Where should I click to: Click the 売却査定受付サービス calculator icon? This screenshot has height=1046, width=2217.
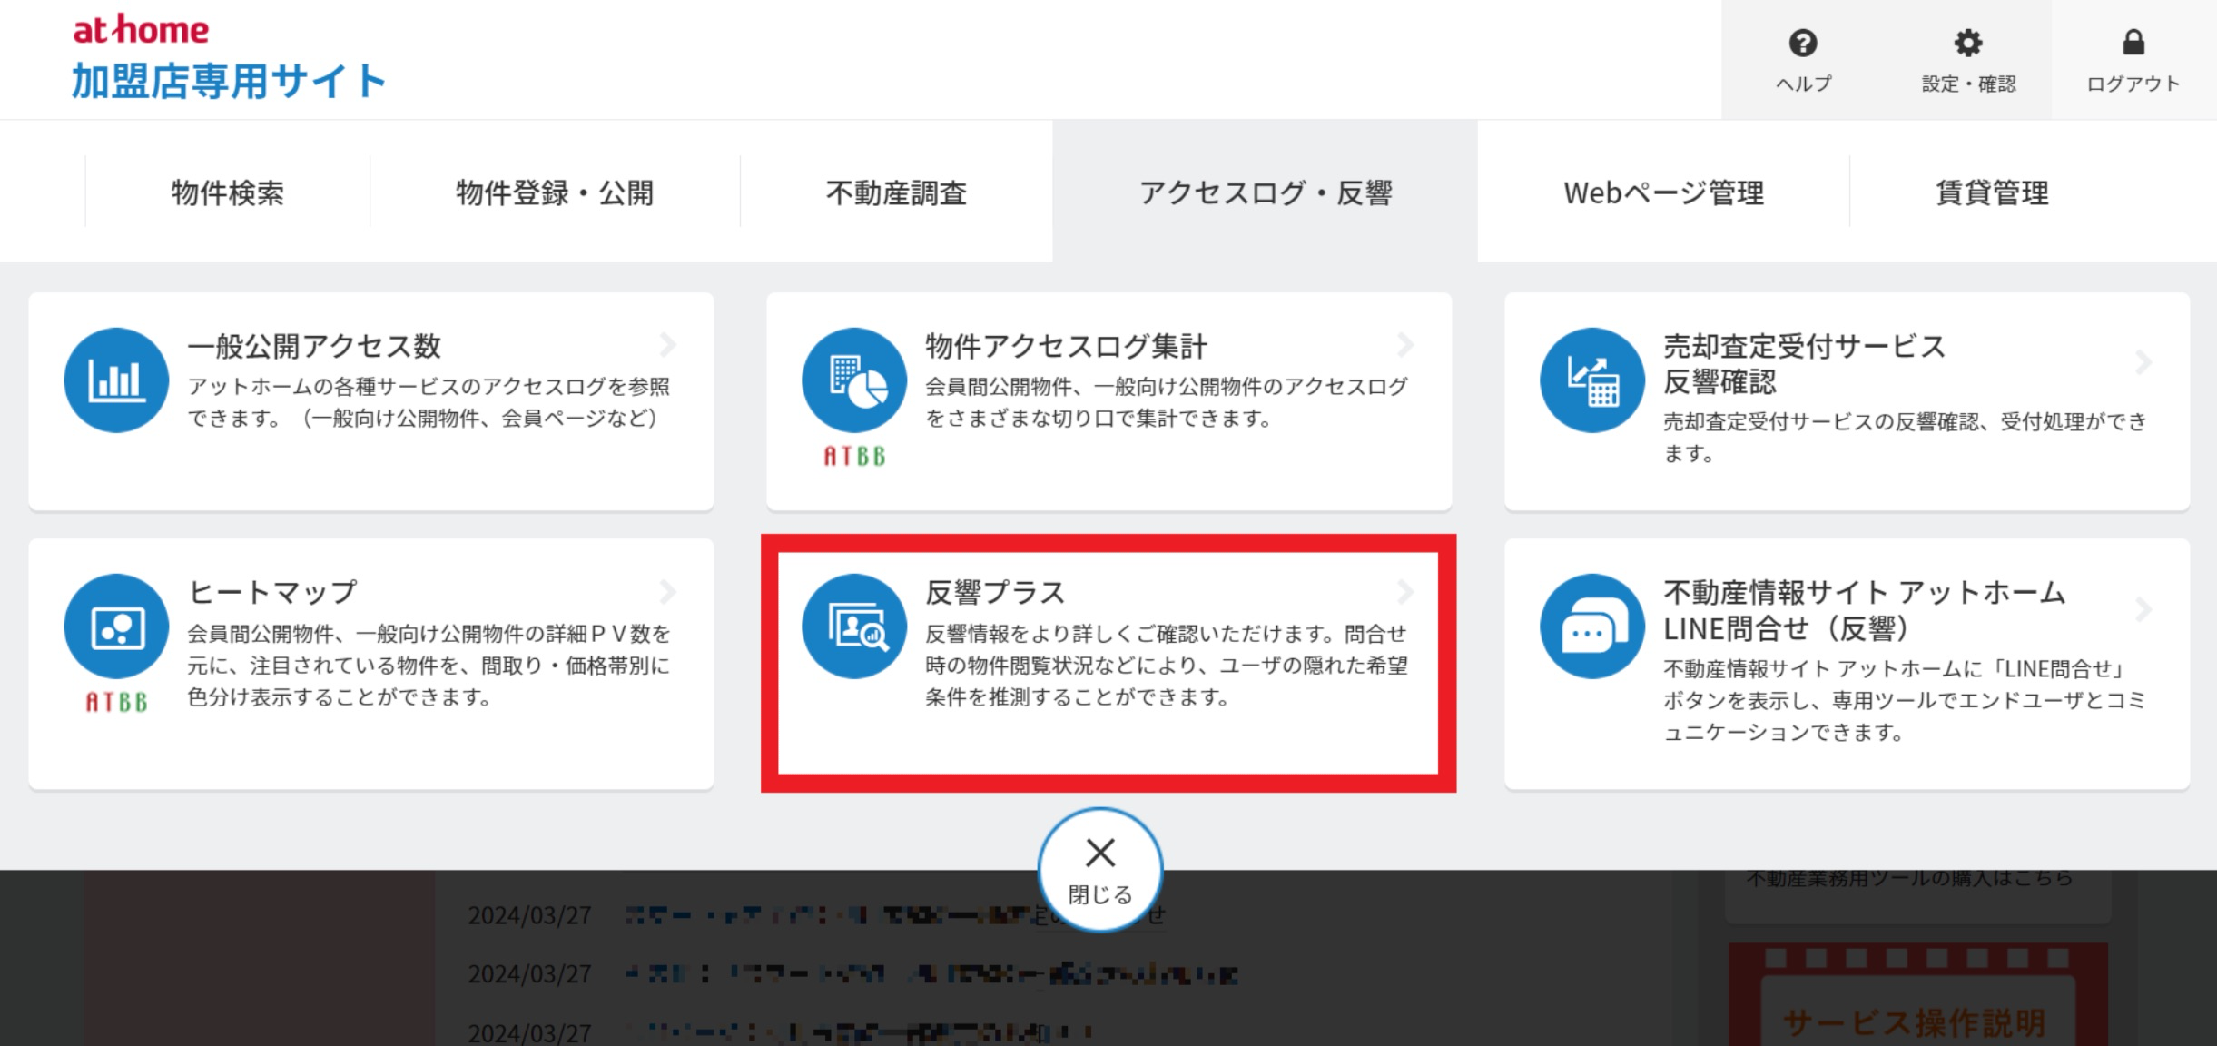(1592, 380)
